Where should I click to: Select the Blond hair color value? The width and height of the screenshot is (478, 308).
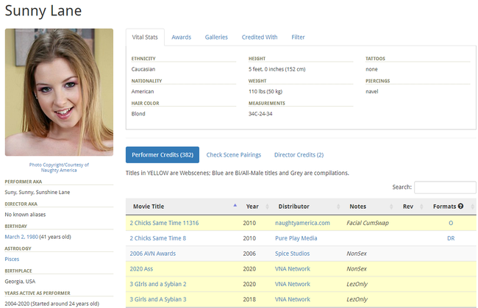(138, 114)
